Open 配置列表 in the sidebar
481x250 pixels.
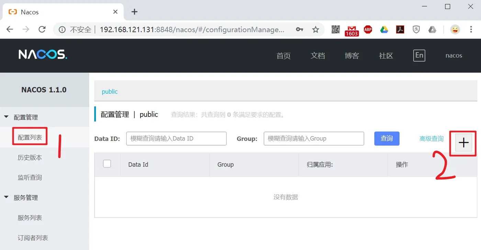point(30,137)
